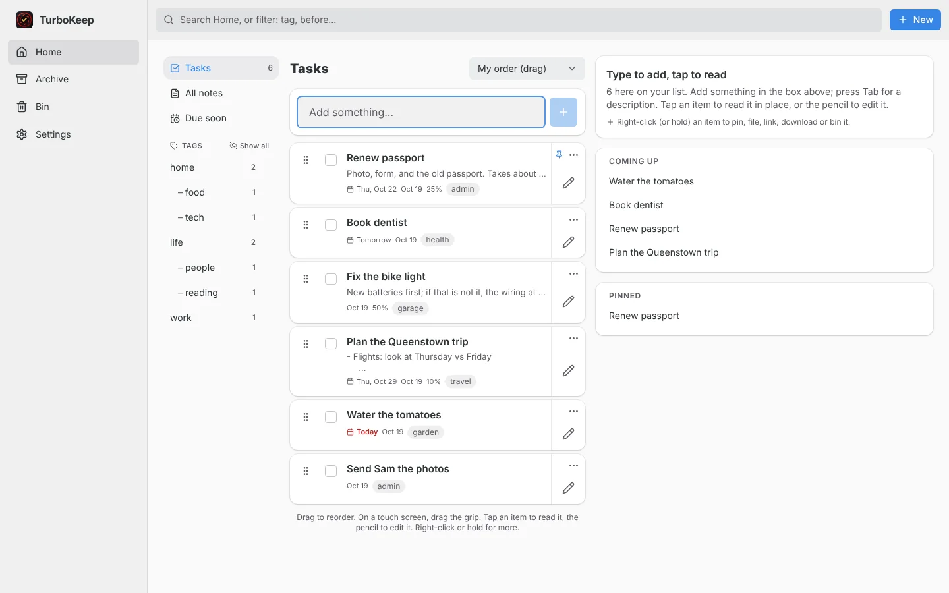Tick the Fix the bike light checkbox
Image resolution: width=949 pixels, height=593 pixels.
click(331, 279)
